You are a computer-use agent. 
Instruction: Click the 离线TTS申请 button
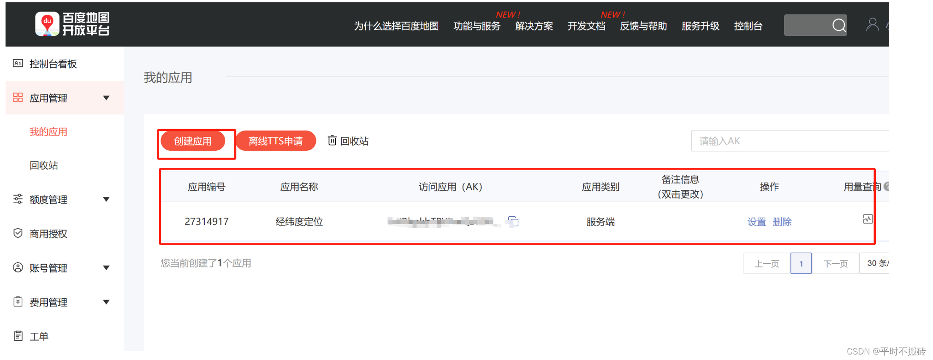tap(276, 141)
